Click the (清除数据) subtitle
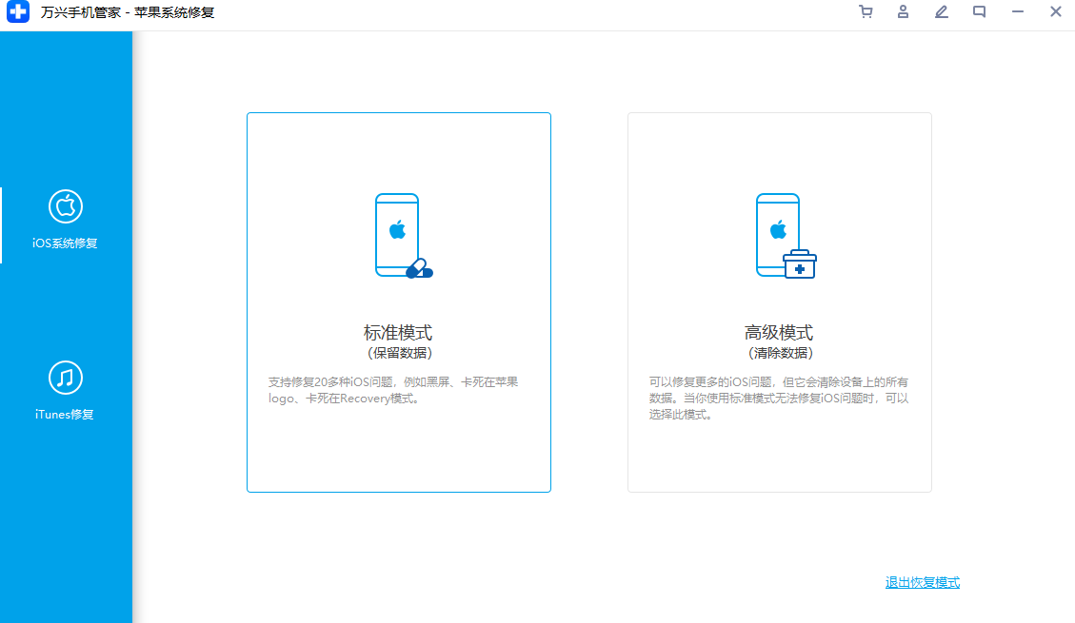 click(780, 353)
